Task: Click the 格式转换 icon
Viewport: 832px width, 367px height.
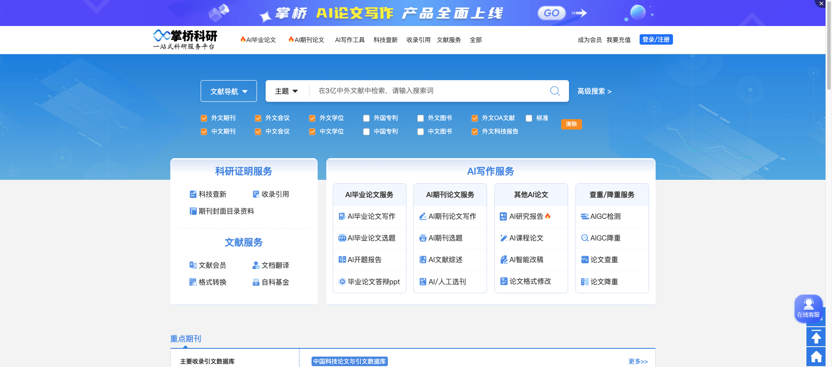Action: click(193, 282)
